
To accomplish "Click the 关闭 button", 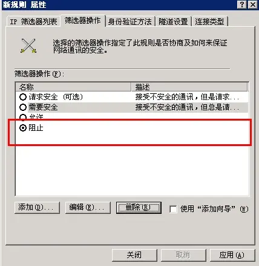I will (134, 255).
